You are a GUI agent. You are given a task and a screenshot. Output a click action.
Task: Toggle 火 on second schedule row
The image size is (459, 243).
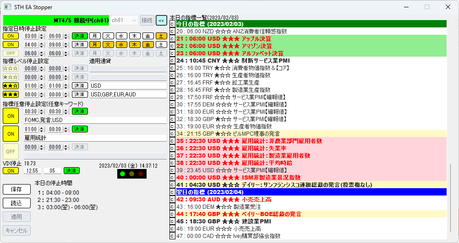(x=108, y=45)
